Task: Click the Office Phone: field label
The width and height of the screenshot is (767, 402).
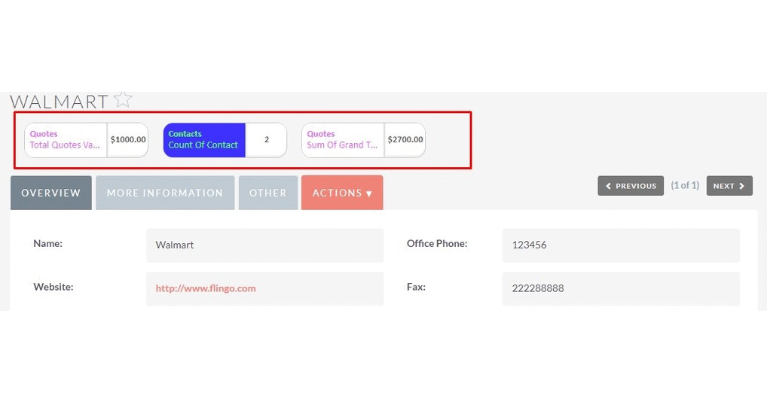Action: coord(437,243)
